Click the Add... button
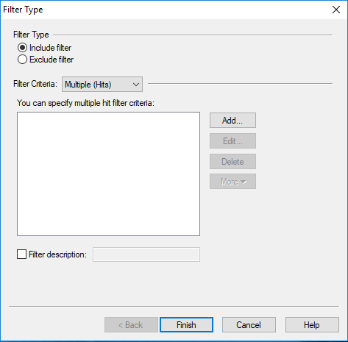Viewport: 348px width, 342px height. click(x=232, y=121)
